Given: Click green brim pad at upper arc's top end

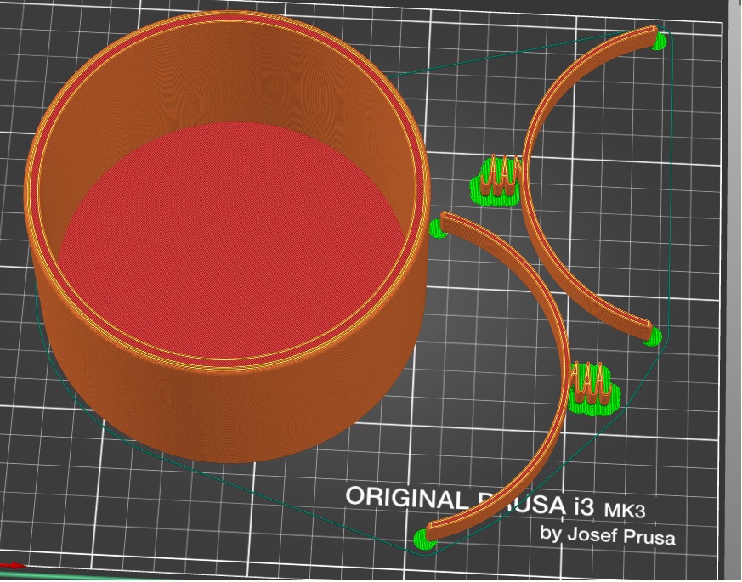Looking at the screenshot, I should tap(659, 39).
